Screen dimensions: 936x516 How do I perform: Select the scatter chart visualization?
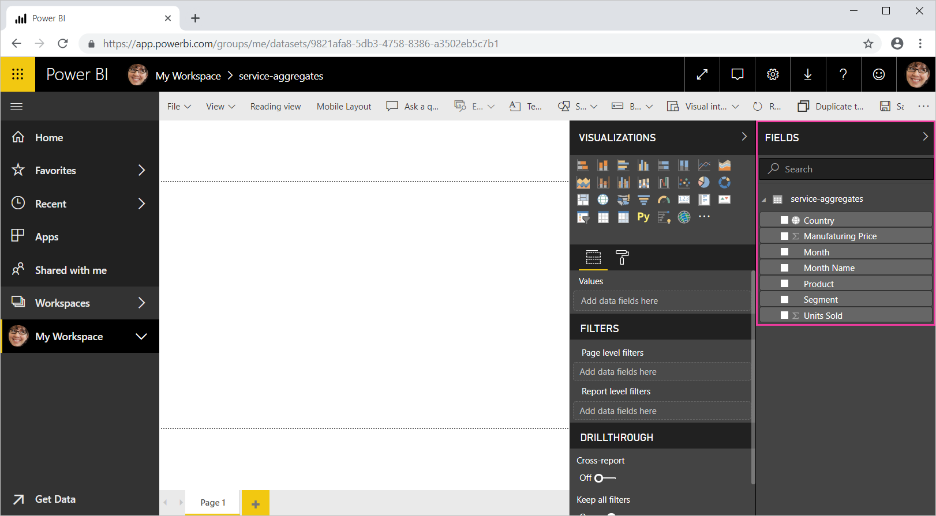click(684, 183)
